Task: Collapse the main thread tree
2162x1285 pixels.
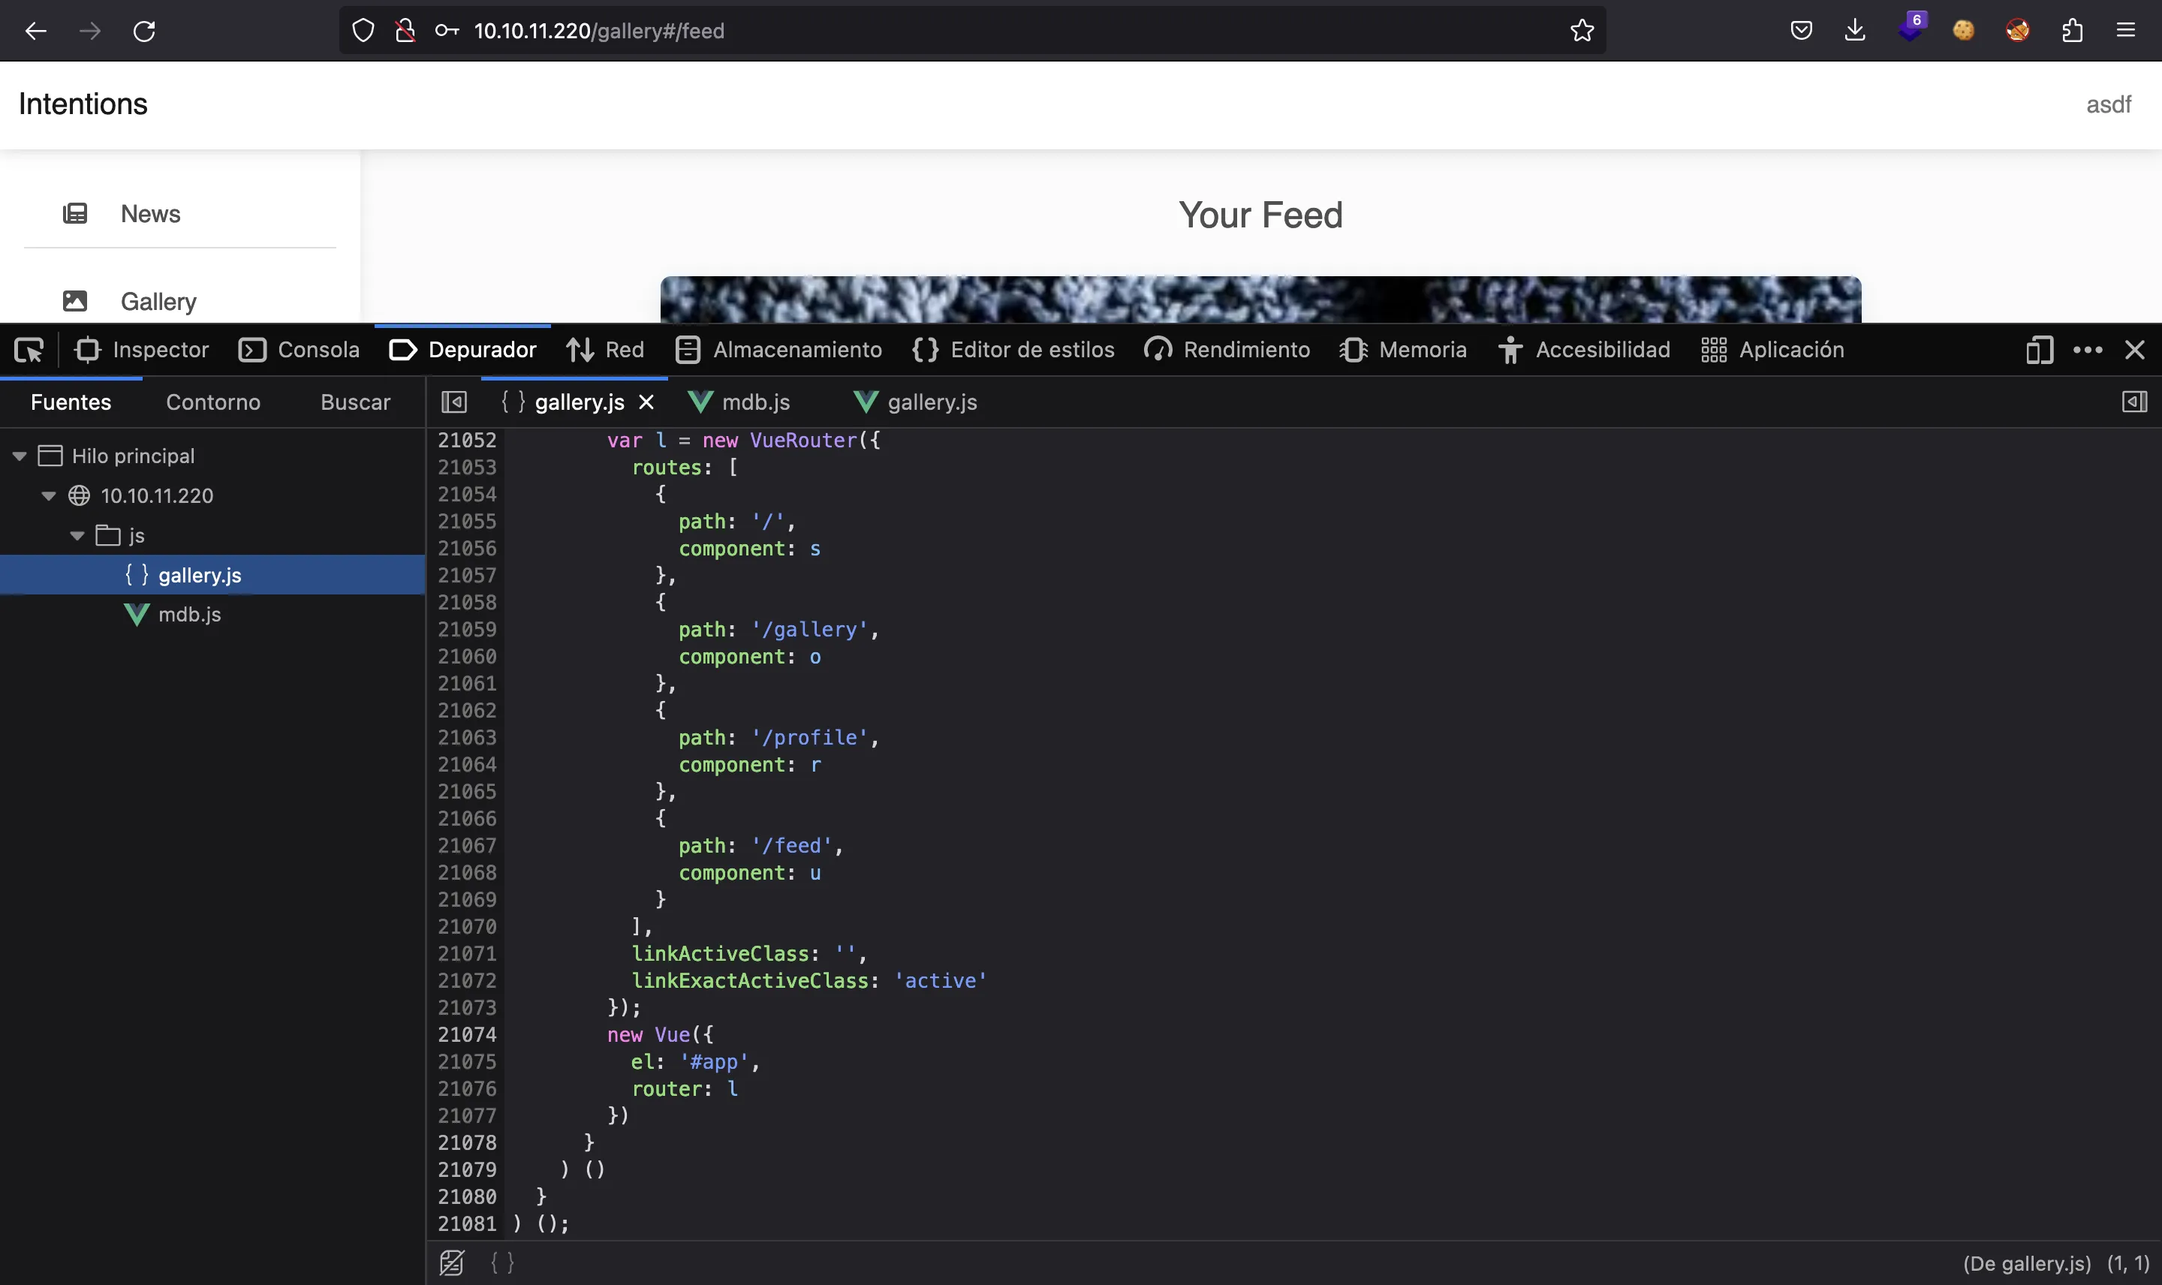Action: [x=18, y=456]
